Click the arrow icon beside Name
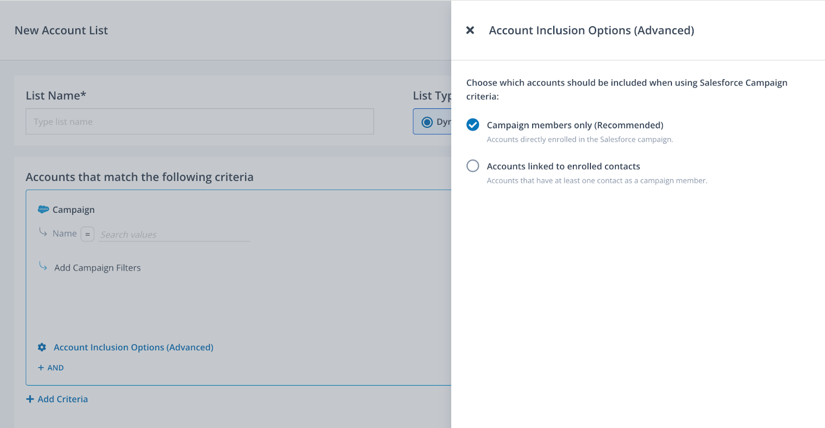825x428 pixels. click(x=43, y=233)
